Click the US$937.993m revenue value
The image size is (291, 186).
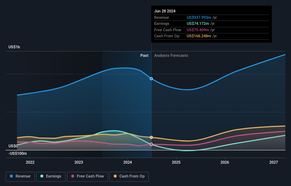click(199, 17)
